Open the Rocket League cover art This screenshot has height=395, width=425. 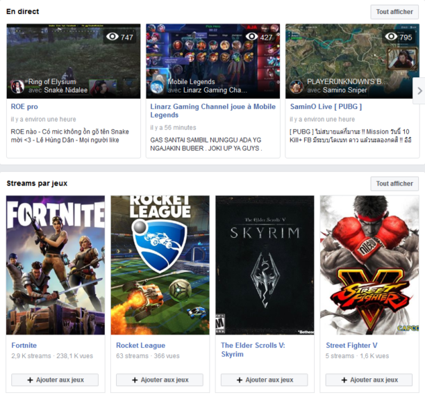coord(160,265)
